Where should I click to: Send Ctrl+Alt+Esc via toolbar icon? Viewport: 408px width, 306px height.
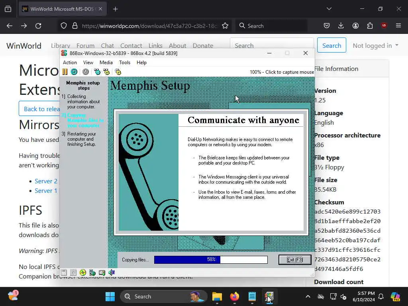pyautogui.click(x=106, y=72)
